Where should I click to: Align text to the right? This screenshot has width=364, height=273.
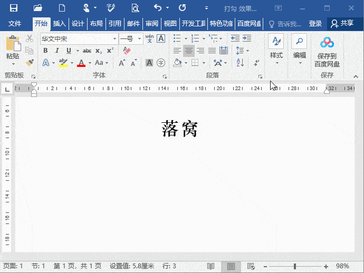(200, 51)
